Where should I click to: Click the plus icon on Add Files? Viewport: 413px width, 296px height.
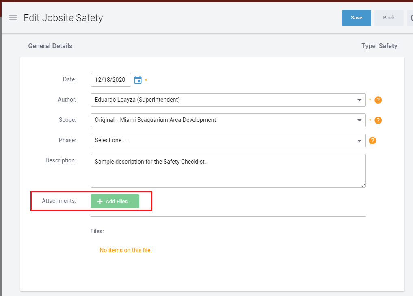click(x=100, y=202)
